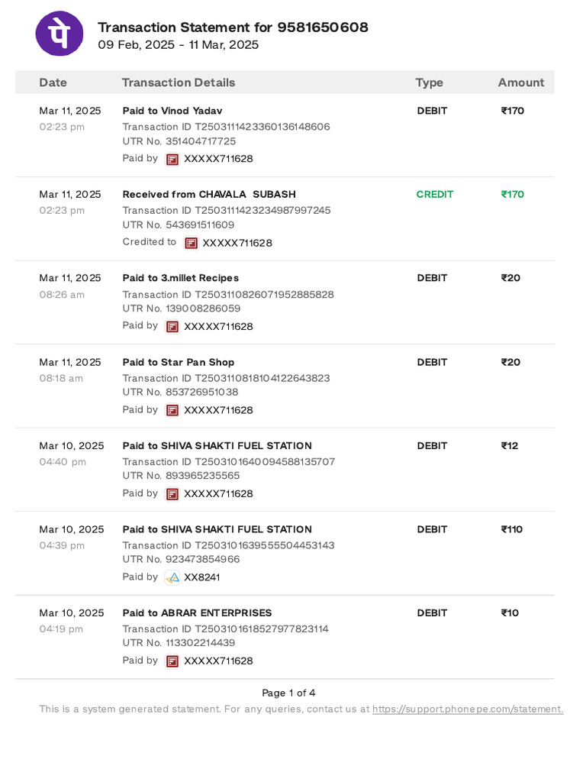This screenshot has width=586, height=782.
Task: Click bank icon in ₹12 fuel station payment
Action: tap(172, 493)
